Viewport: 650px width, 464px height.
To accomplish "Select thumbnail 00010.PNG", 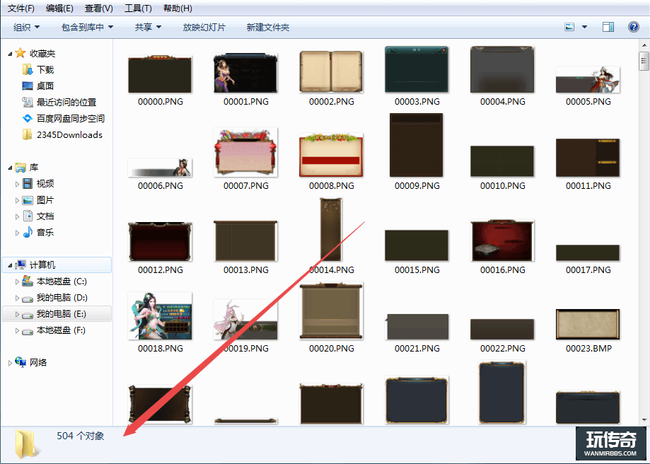I will [502, 161].
